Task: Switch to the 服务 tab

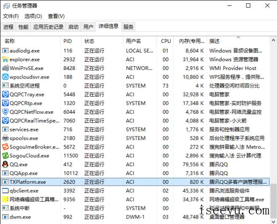Action: [x=129, y=27]
